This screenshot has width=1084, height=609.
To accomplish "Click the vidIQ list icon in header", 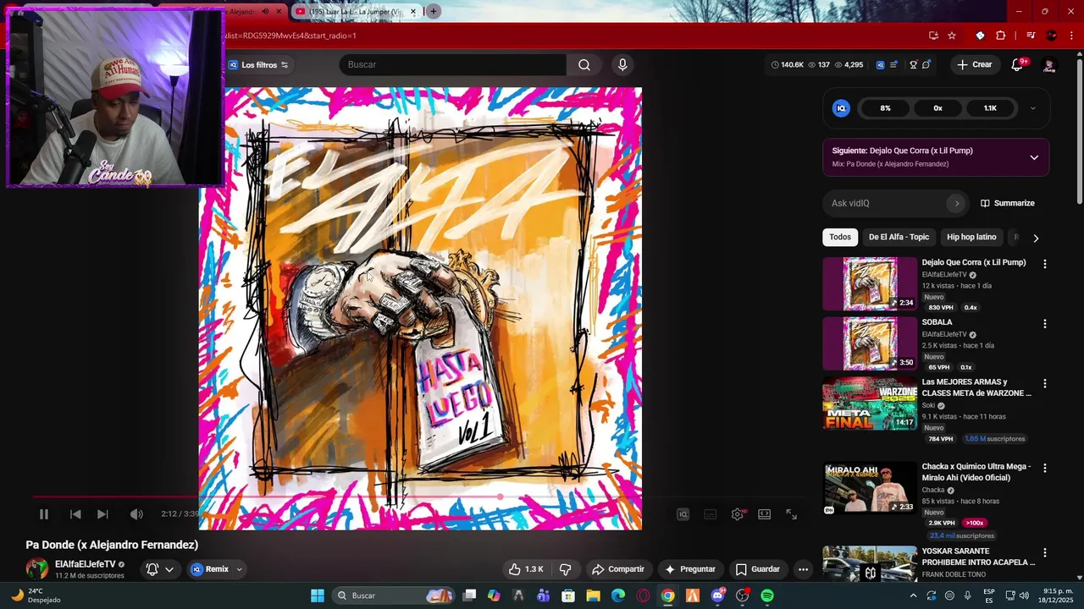I will tap(893, 65).
